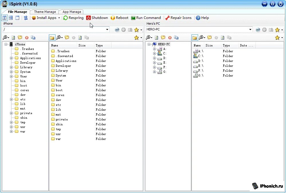This screenshot has width=286, height=193.
Task: Open the HERO-PC path dropdown arrow
Action: [x=250, y=30]
